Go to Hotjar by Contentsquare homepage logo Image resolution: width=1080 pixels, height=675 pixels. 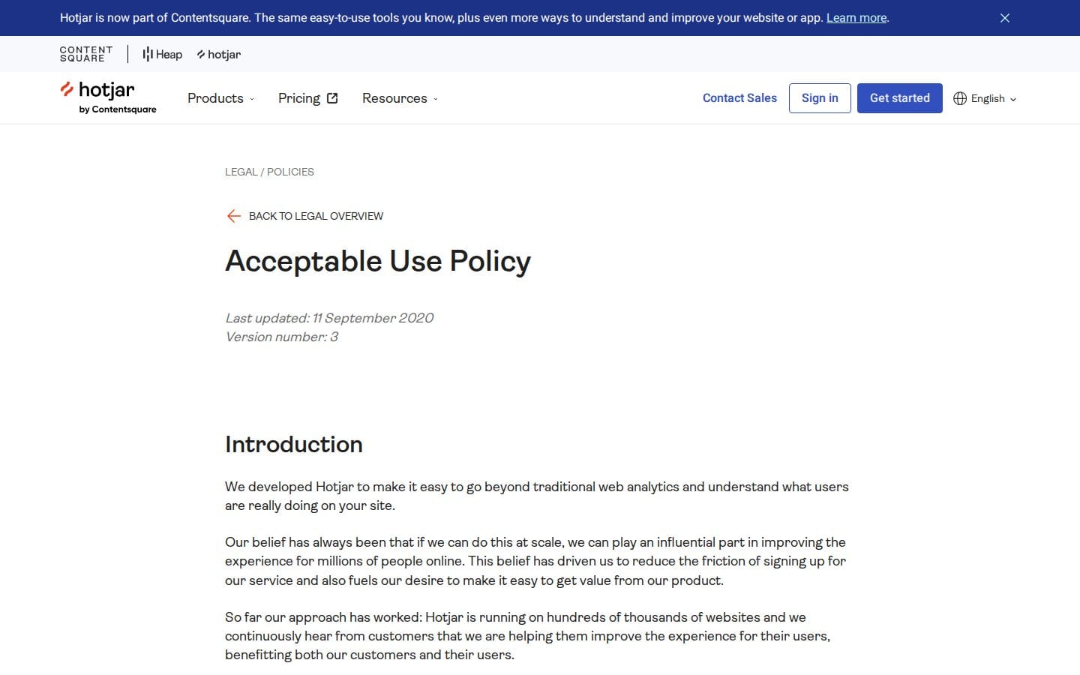pyautogui.click(x=109, y=98)
